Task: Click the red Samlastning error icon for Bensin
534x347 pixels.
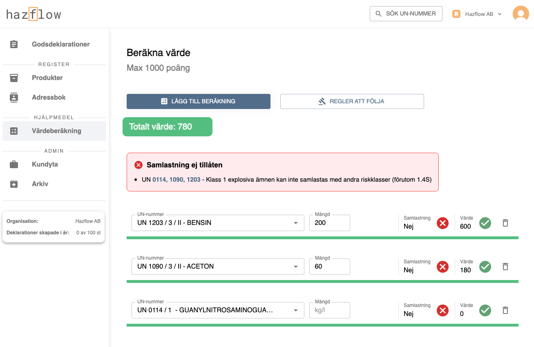Action: tap(442, 223)
